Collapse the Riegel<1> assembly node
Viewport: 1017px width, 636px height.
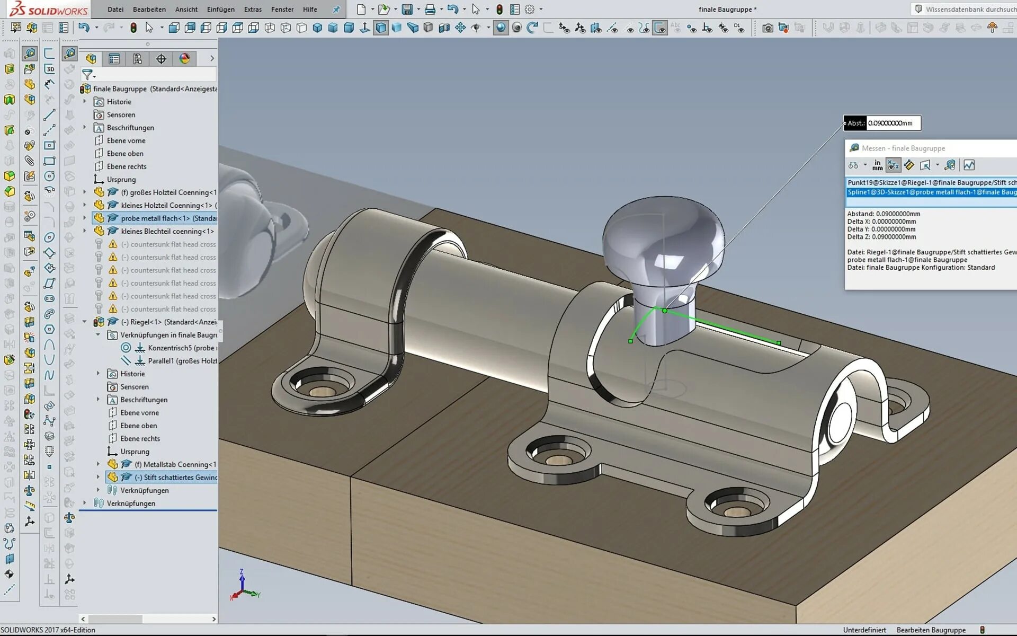coord(85,322)
